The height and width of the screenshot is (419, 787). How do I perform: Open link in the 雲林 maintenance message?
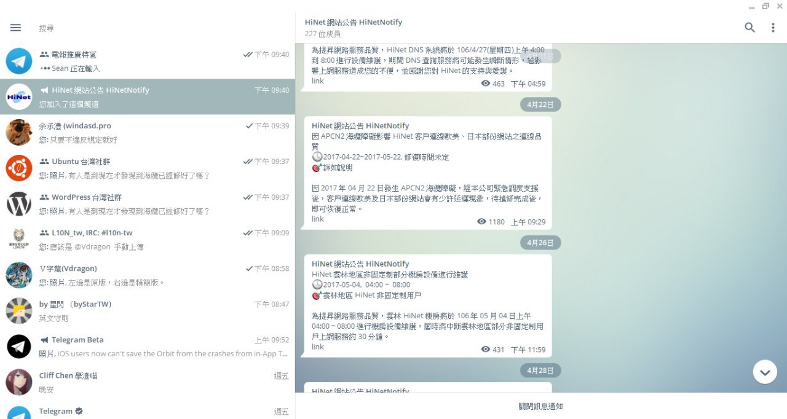(x=317, y=347)
